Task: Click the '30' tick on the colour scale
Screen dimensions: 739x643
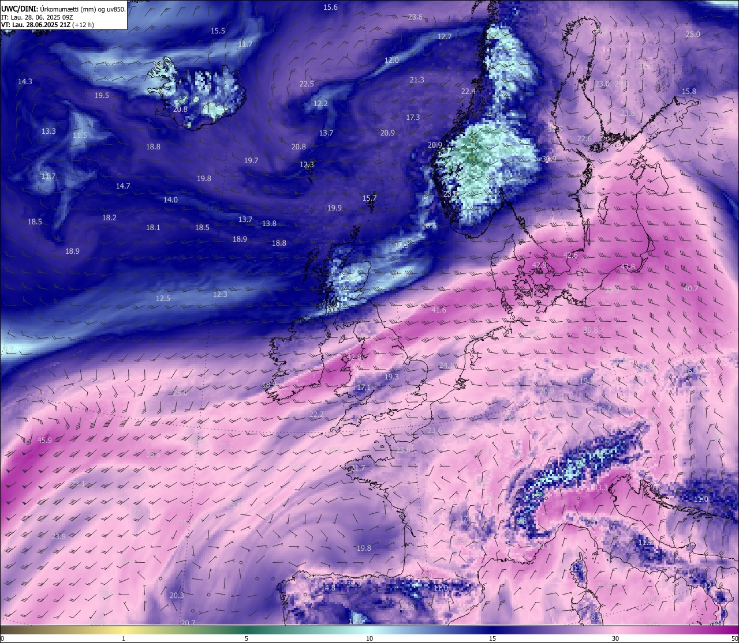Action: click(x=615, y=638)
